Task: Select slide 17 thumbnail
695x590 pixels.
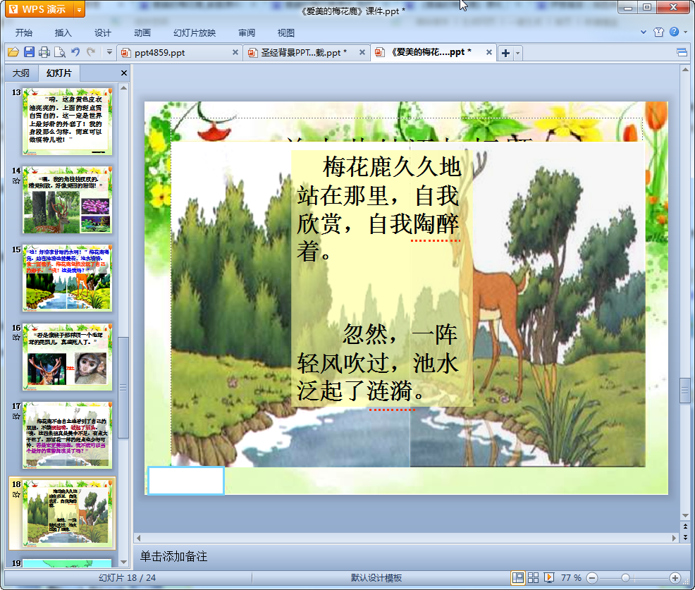Action: click(68, 435)
